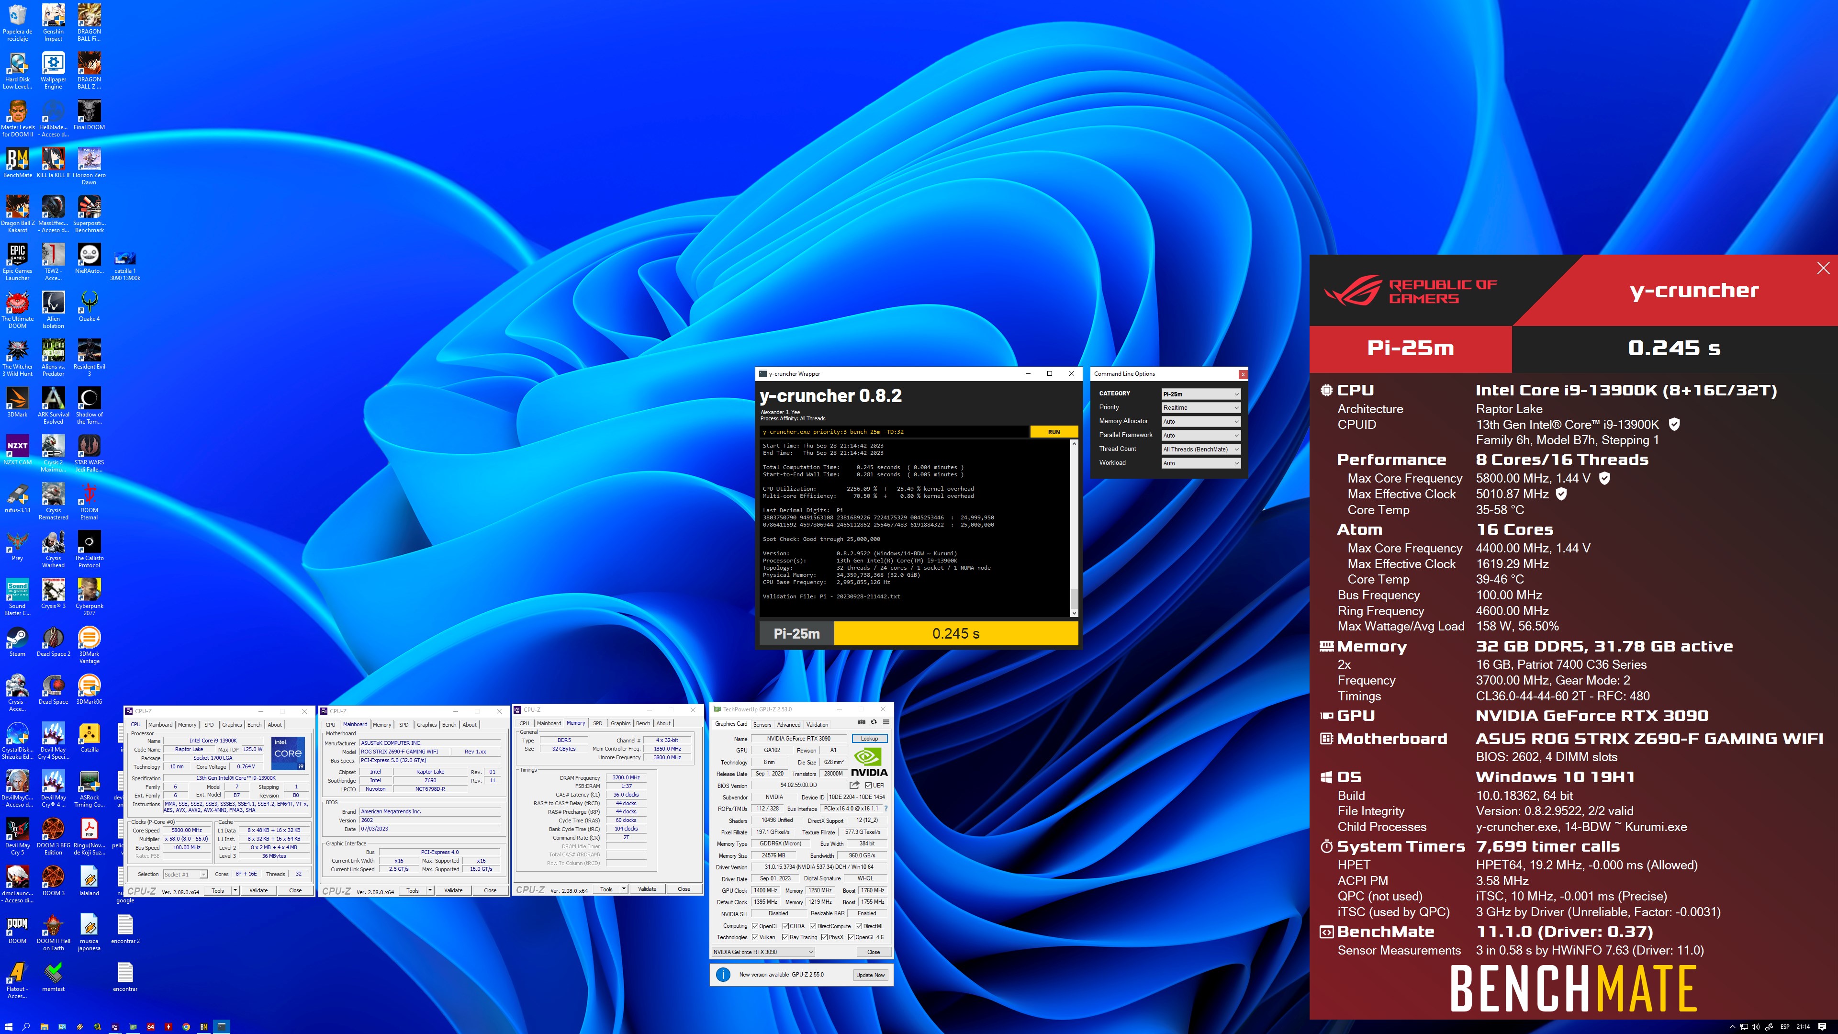Open the Memory Allocator dropdown
1838x1034 pixels.
1201,422
